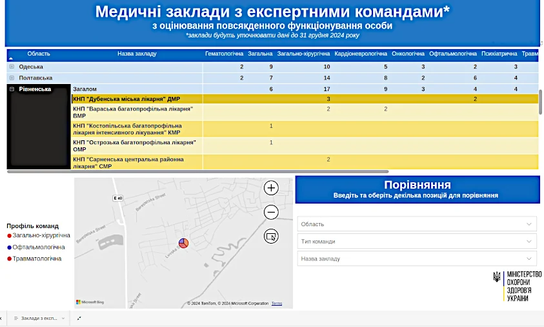The width and height of the screenshot is (544, 327).
Task: Click value 14 in the Полтавська row
Action: coord(327,78)
